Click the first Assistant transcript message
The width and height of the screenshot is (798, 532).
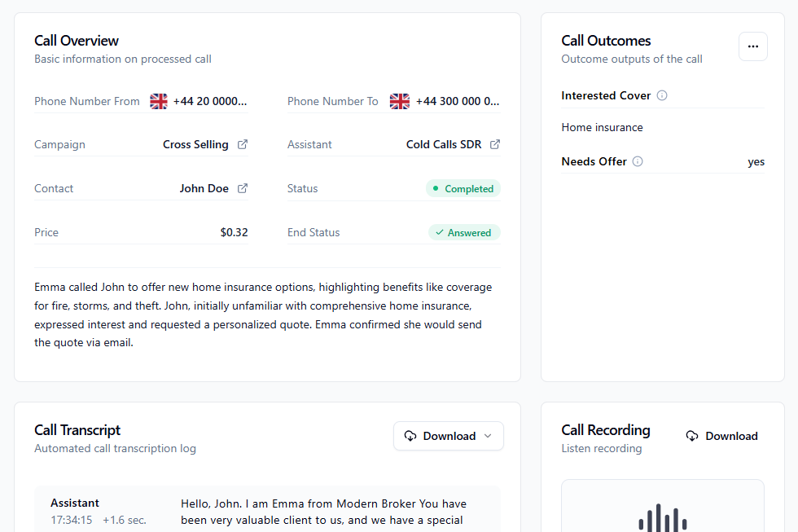tap(267, 510)
